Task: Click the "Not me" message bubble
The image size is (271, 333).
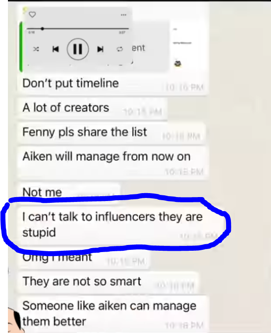Action: pos(68,191)
